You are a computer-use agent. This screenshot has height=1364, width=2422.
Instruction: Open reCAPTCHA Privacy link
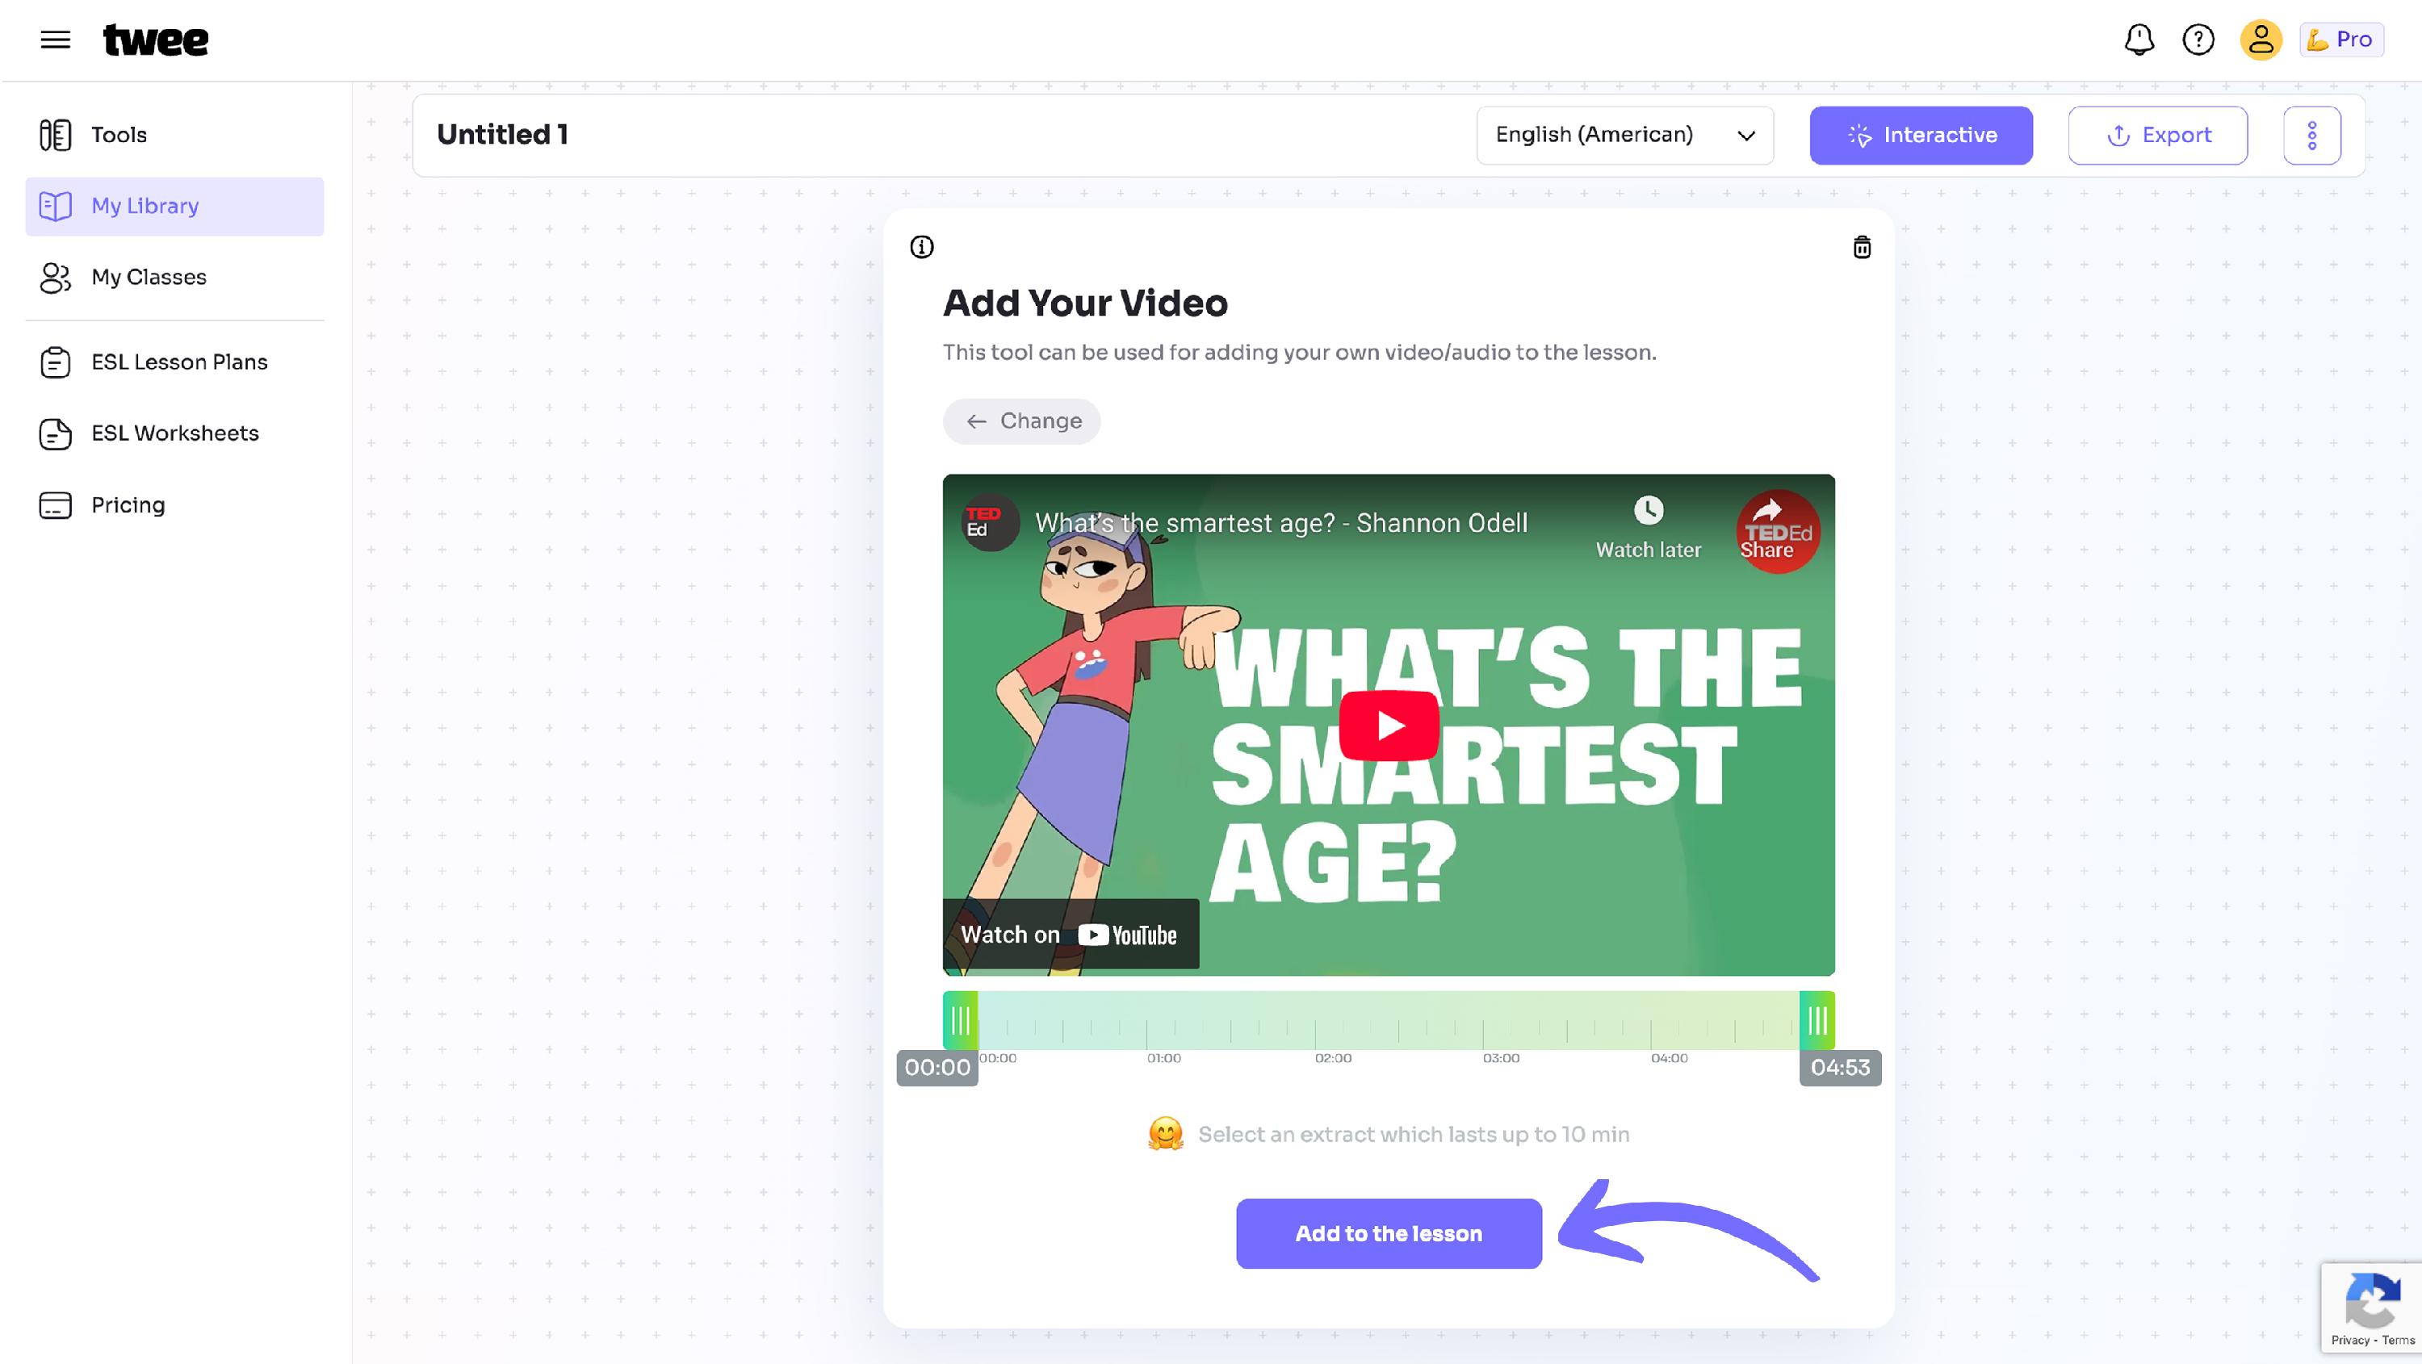click(2349, 1341)
